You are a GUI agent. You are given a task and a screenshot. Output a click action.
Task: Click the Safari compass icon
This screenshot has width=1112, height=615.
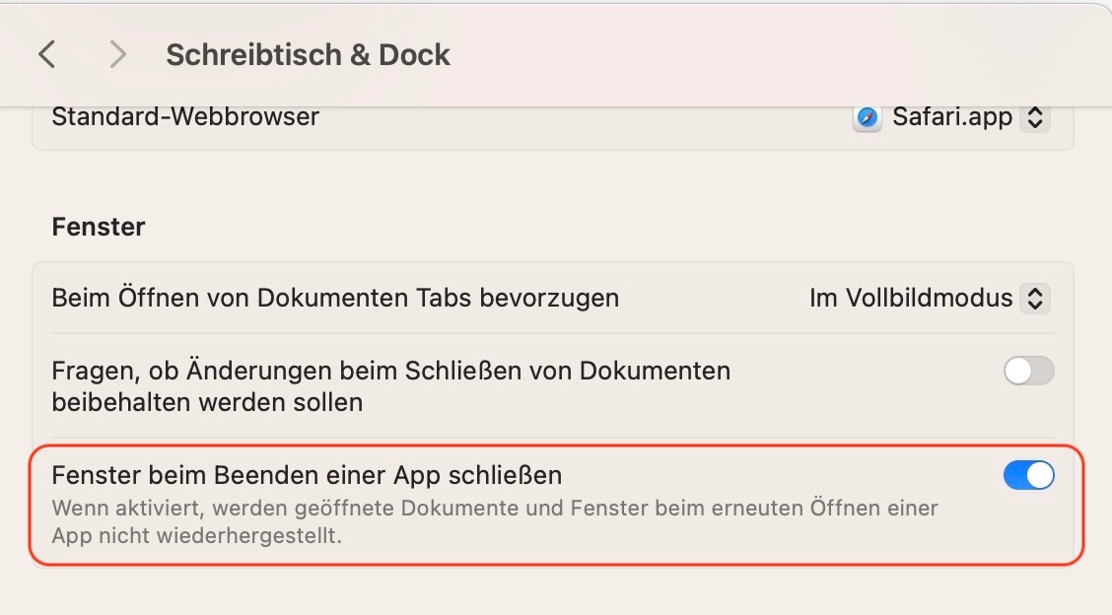point(867,118)
